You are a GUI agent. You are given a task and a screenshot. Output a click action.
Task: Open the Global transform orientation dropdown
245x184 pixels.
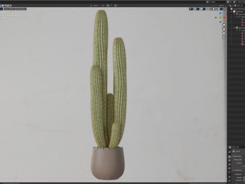pyautogui.click(x=95, y=6)
